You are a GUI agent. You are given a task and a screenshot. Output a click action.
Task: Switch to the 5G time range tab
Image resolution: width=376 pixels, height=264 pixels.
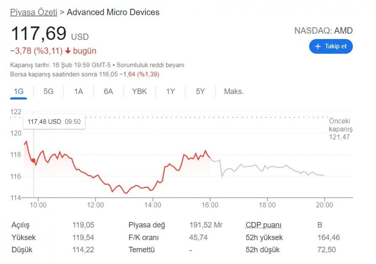(48, 91)
